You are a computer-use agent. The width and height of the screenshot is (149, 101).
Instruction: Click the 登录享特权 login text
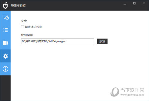18,6
